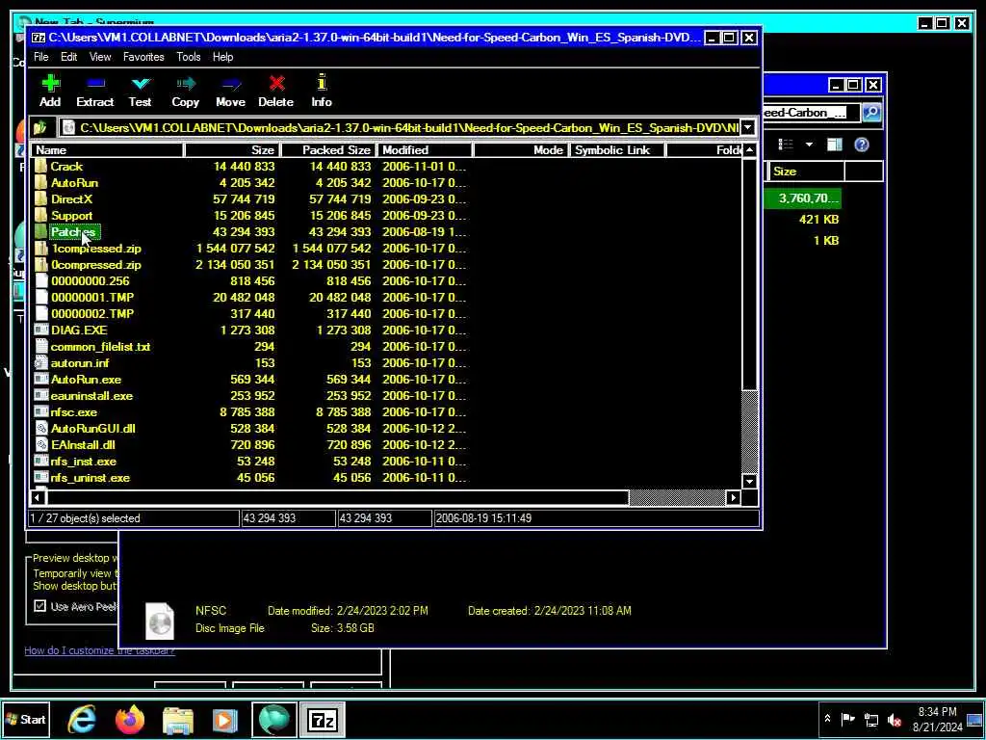Open Windows Explorer from the taskbar

tap(178, 720)
